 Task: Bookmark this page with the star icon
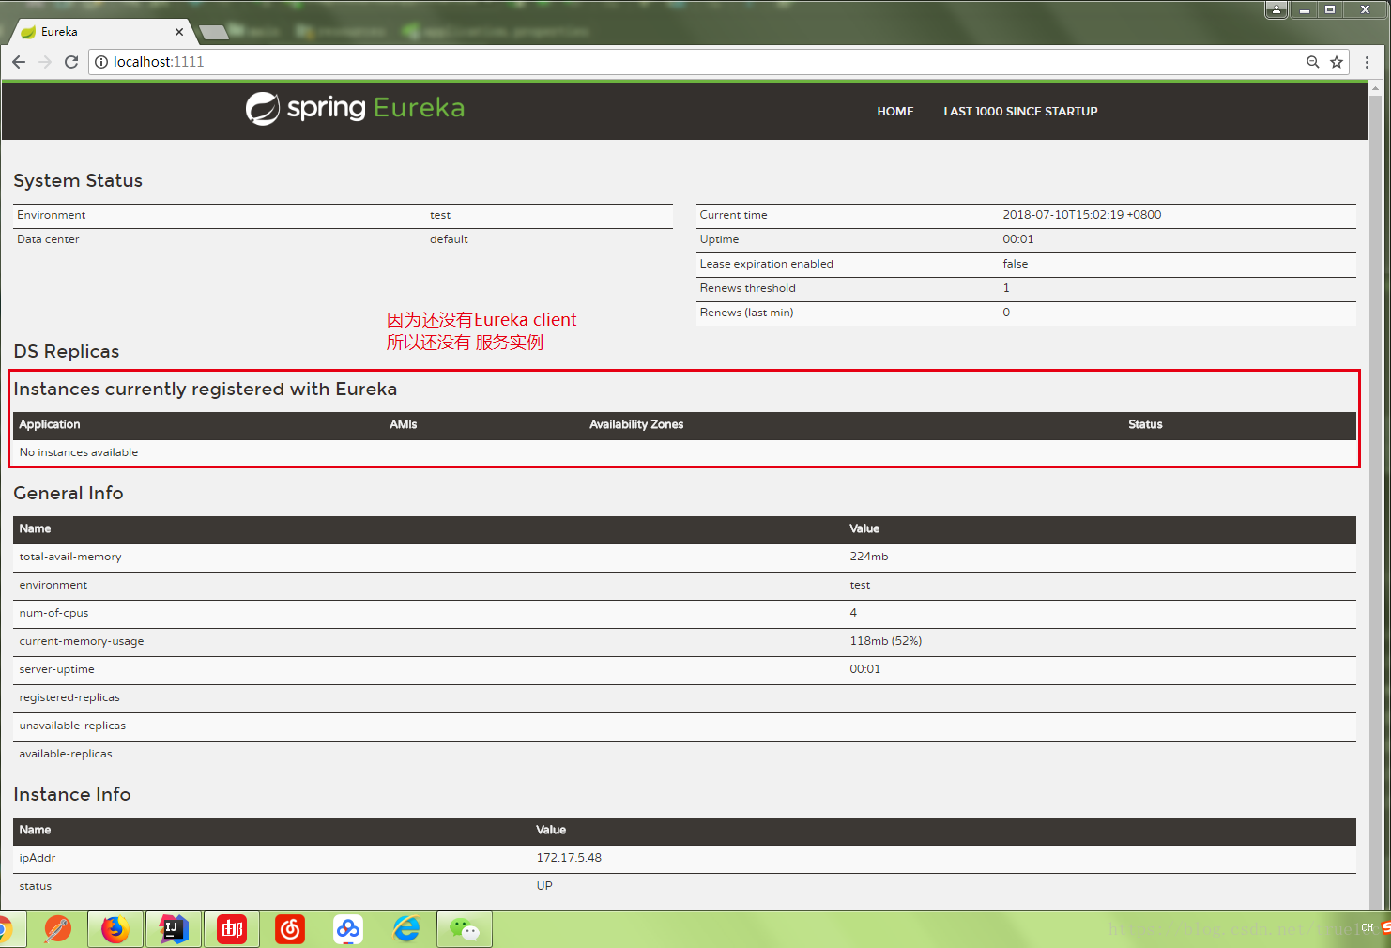coord(1337,62)
